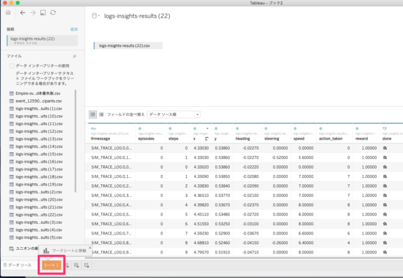403x278 pixels.
Task: Click the steering column header name
Action: (x=271, y=138)
